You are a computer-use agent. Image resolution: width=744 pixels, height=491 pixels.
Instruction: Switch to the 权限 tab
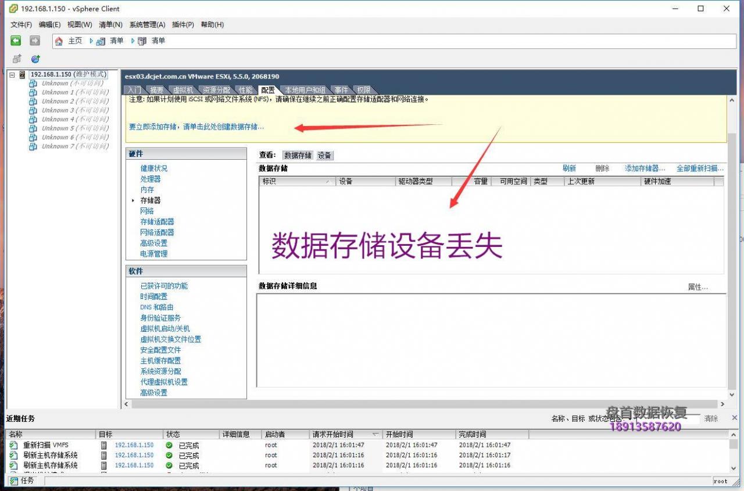364,90
